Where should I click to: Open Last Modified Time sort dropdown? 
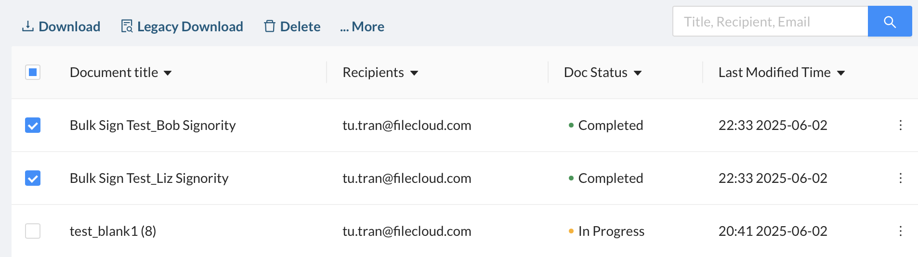(841, 73)
